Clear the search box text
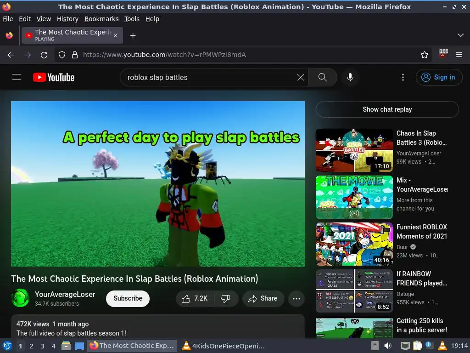The width and height of the screenshot is (470, 353). [300, 77]
